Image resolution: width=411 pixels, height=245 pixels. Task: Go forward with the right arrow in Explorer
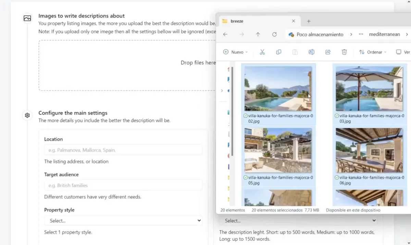coord(241,34)
